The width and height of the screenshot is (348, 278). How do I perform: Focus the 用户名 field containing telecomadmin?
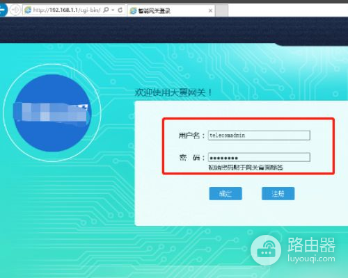point(259,136)
